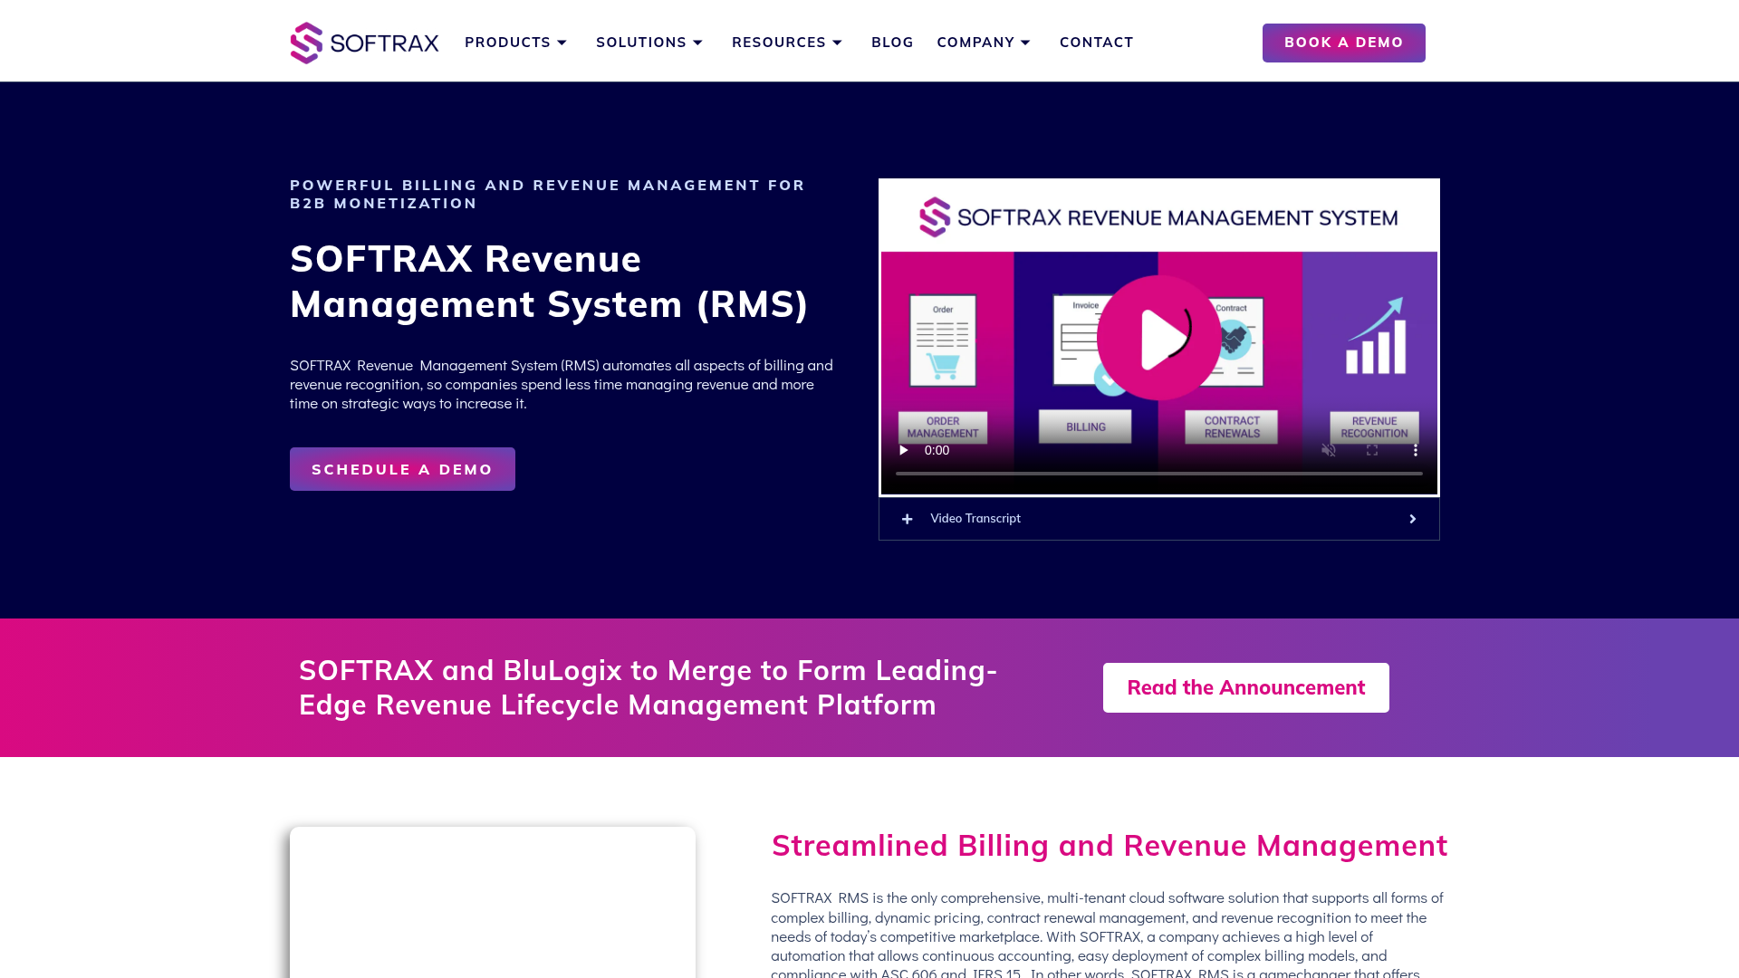Image resolution: width=1739 pixels, height=978 pixels.
Task: Open the PRODUCTS dropdown menu
Action: (x=515, y=42)
